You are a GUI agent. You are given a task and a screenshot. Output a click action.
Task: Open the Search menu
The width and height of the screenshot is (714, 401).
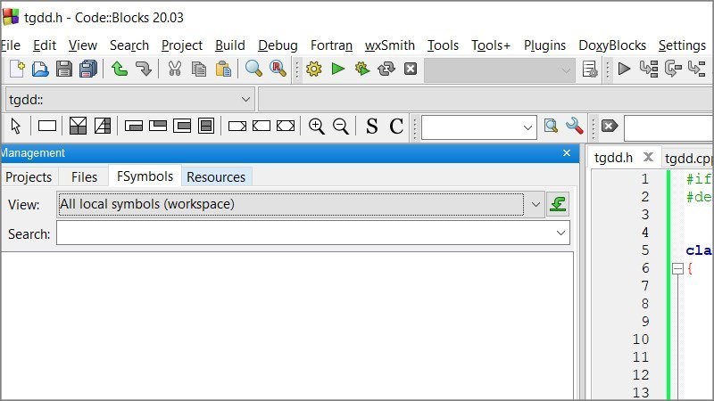click(129, 45)
